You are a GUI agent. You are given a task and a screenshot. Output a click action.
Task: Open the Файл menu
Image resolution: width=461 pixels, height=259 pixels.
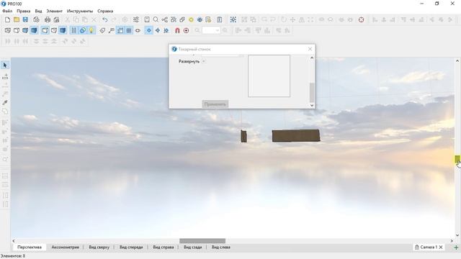tap(7, 12)
